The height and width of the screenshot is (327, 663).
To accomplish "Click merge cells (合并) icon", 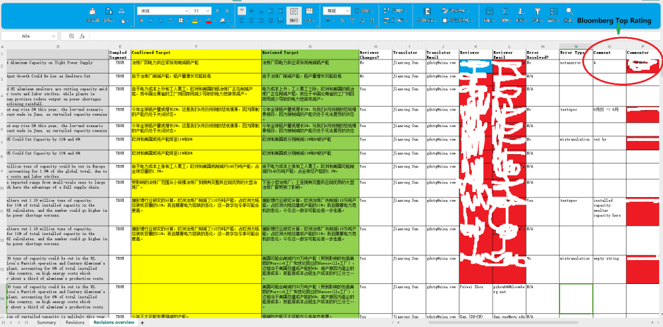I will pos(310,11).
